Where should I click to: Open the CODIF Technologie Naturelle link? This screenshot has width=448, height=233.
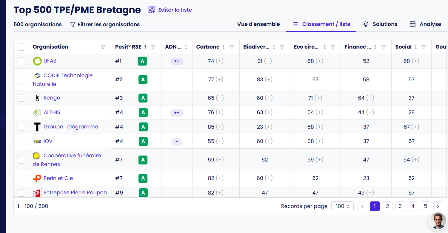[68, 76]
